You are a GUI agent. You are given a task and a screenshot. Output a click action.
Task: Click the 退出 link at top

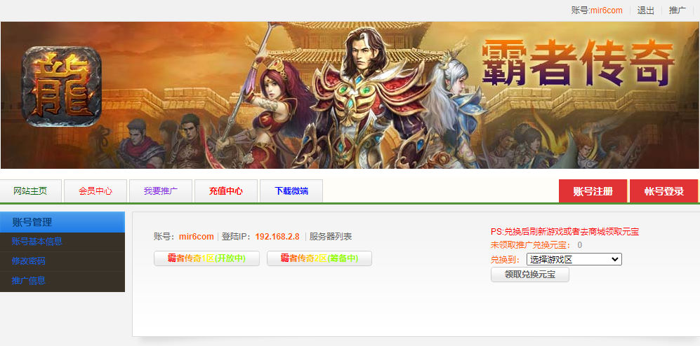pyautogui.click(x=645, y=11)
